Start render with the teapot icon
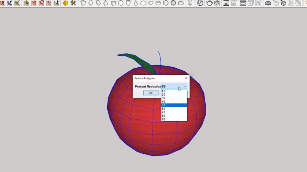The height and width of the screenshot is (172, 307). pyautogui.click(x=209, y=3)
